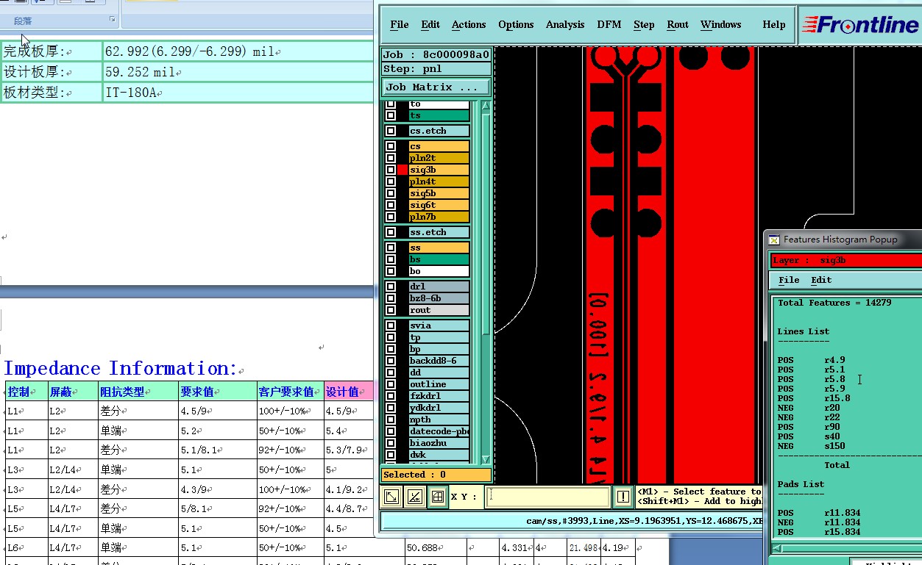Image resolution: width=922 pixels, height=565 pixels.
Task: Toggle checkbox for layer sig5b
Action: click(x=391, y=193)
